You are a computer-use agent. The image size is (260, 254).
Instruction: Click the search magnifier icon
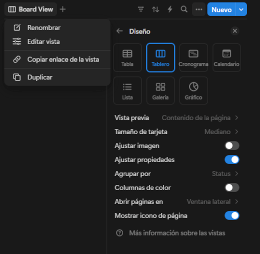(184, 9)
